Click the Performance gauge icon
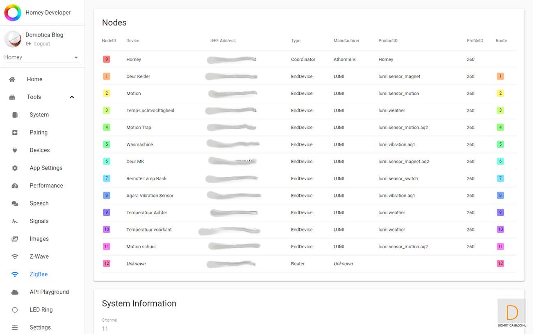 pyautogui.click(x=15, y=185)
